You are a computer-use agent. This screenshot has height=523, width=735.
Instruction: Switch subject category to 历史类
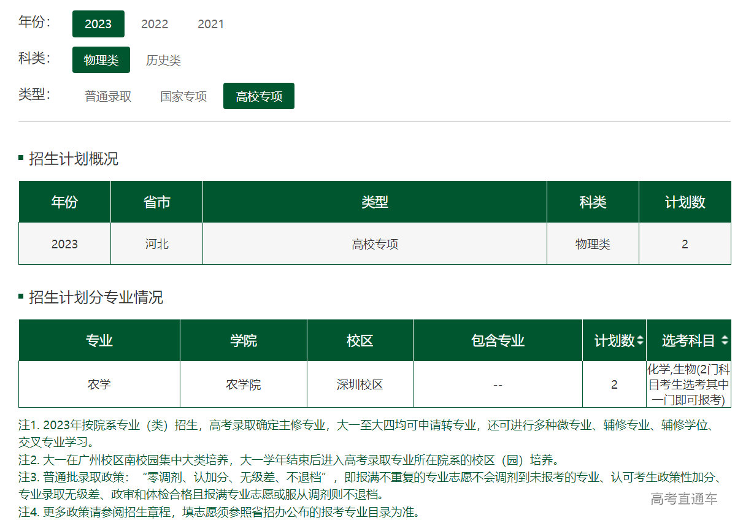click(163, 60)
